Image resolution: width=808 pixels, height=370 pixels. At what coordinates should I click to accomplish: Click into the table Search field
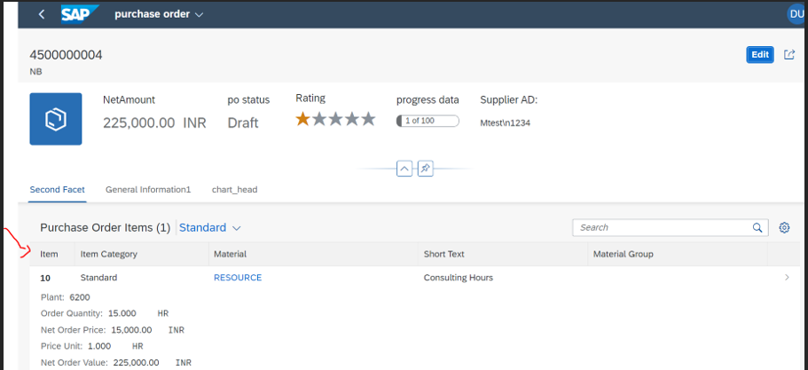(x=663, y=228)
